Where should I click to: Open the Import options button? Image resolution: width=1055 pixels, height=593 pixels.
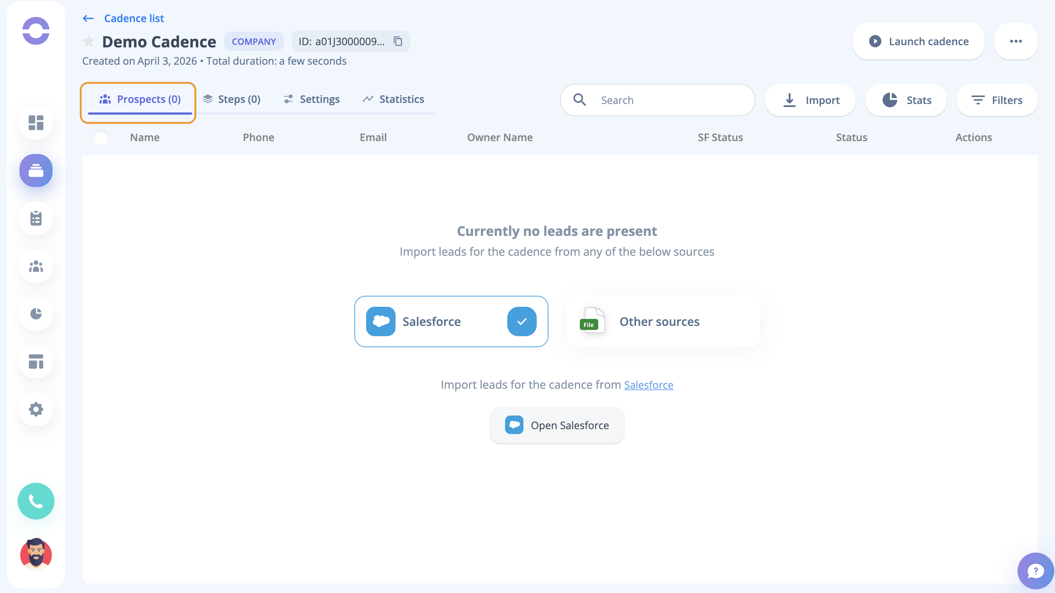(x=811, y=100)
